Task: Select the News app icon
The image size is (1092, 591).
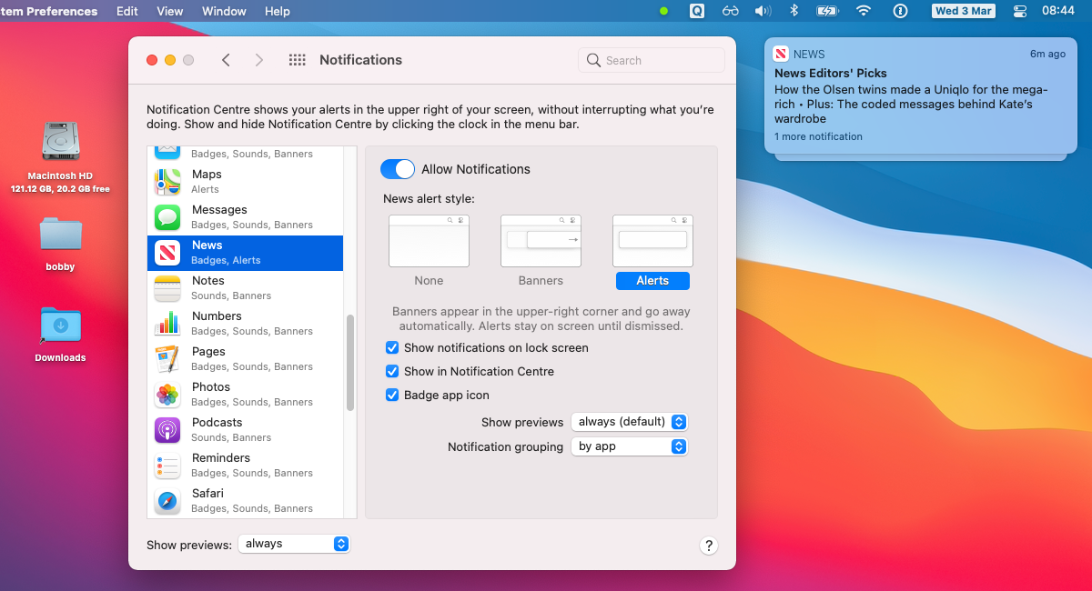Action: [167, 252]
